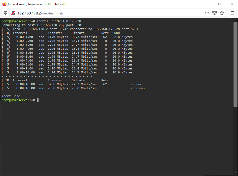This screenshot has height=176, width=238.
Task: Open the insecure connection padlock info
Action: click(13, 13)
